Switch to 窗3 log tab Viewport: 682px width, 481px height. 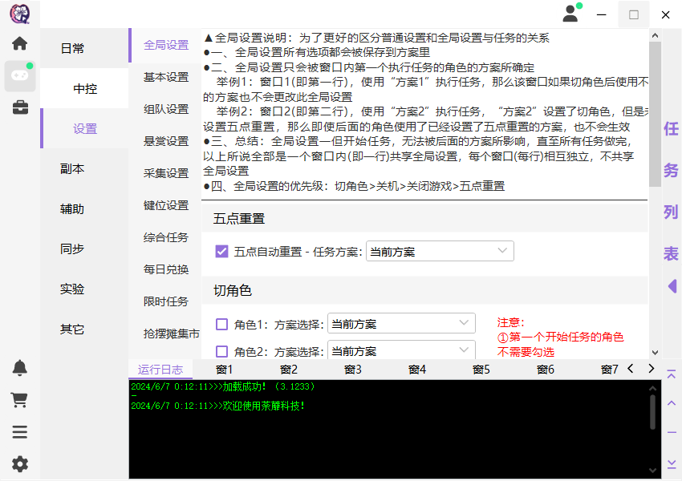coord(353,370)
